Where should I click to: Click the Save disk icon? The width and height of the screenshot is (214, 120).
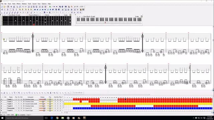(x=8, y=7)
